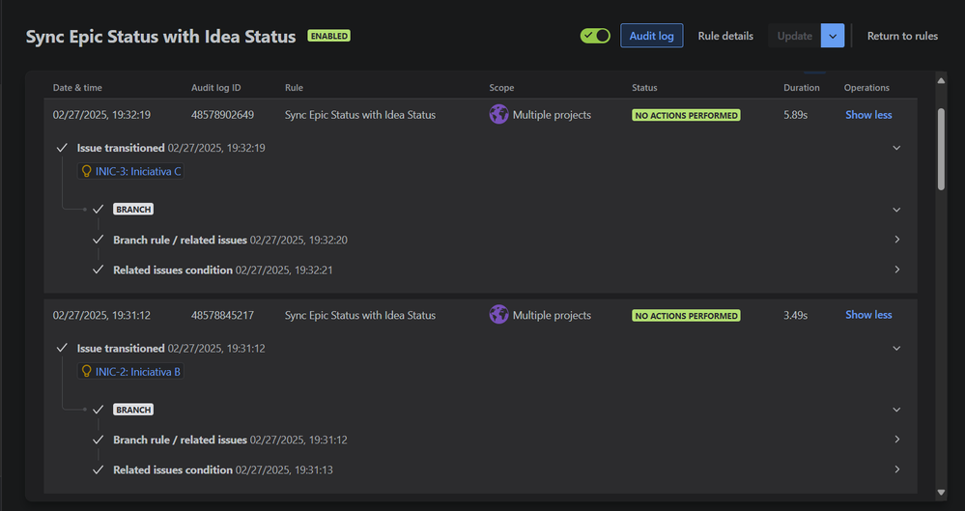
Task: Click audit log ID 48578845217
Action: coord(222,315)
